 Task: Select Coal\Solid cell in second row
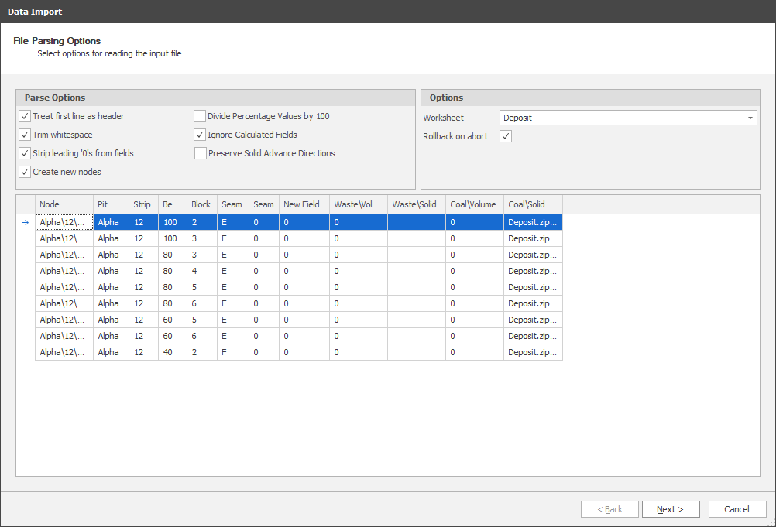[x=532, y=238]
